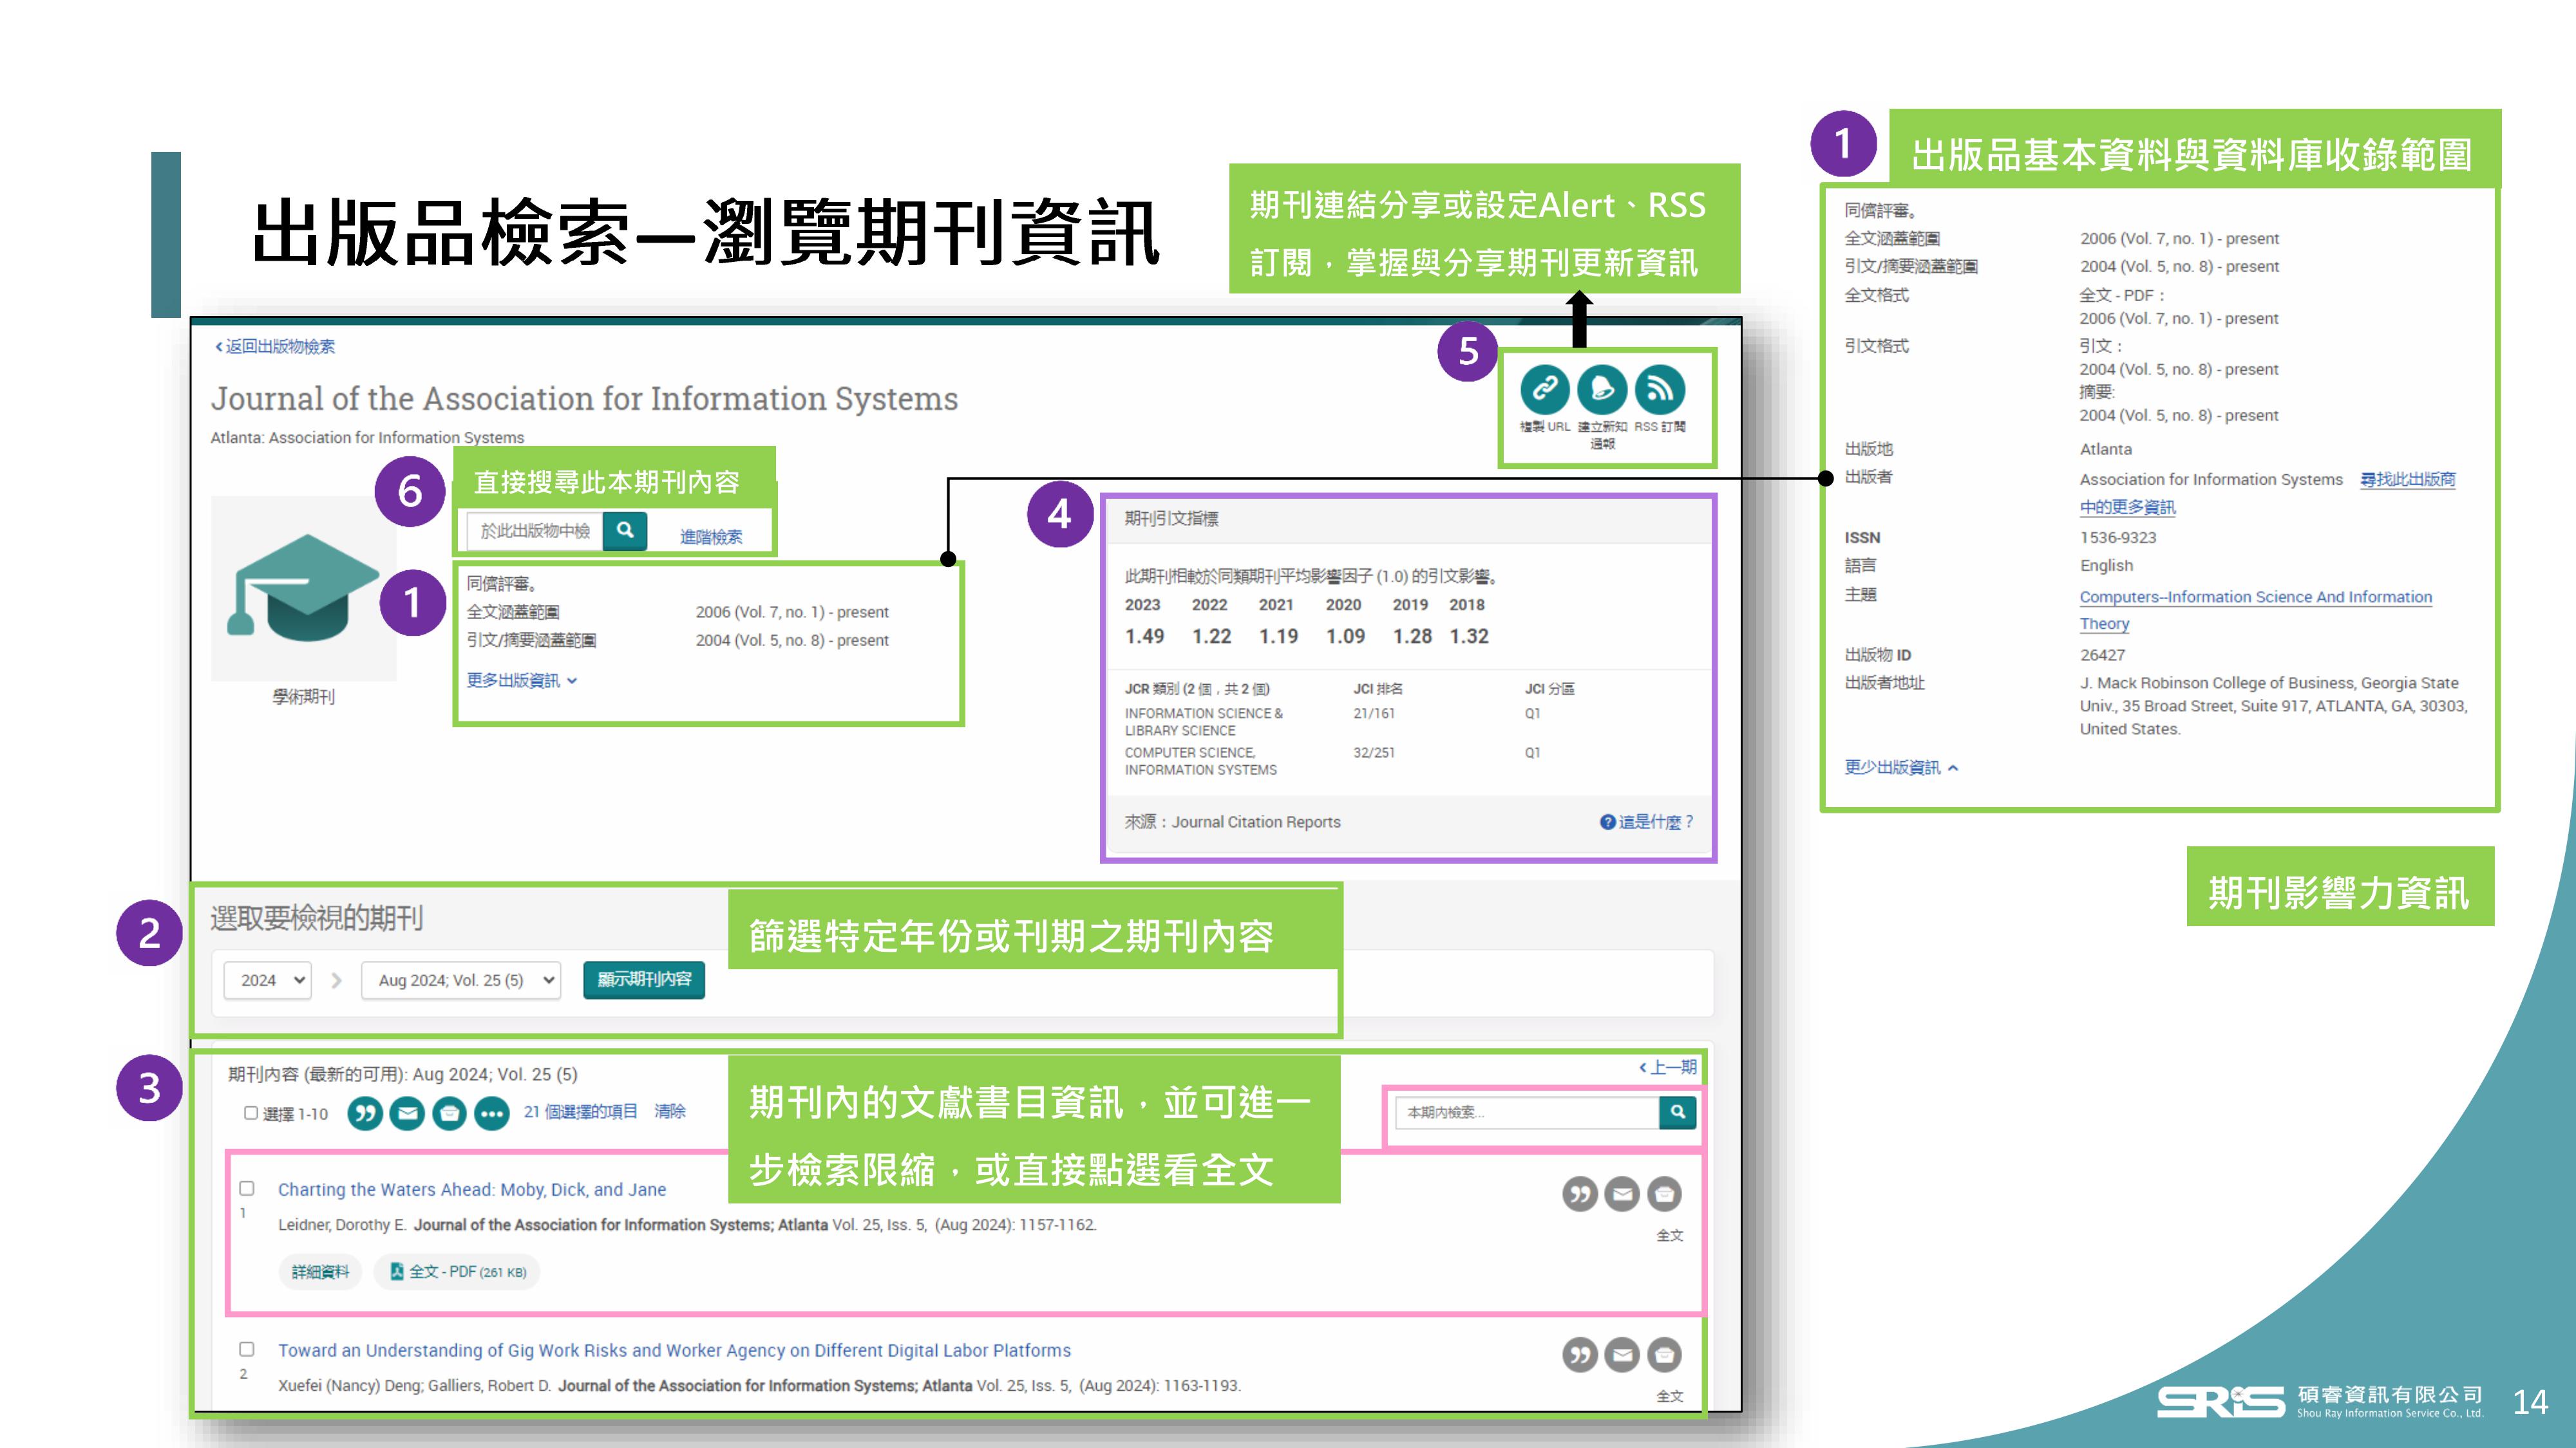Cite the Charting the Waters Ahead article

pos(1580,1194)
